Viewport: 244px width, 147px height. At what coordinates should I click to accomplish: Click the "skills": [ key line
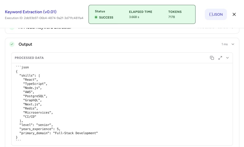[x=30, y=76]
